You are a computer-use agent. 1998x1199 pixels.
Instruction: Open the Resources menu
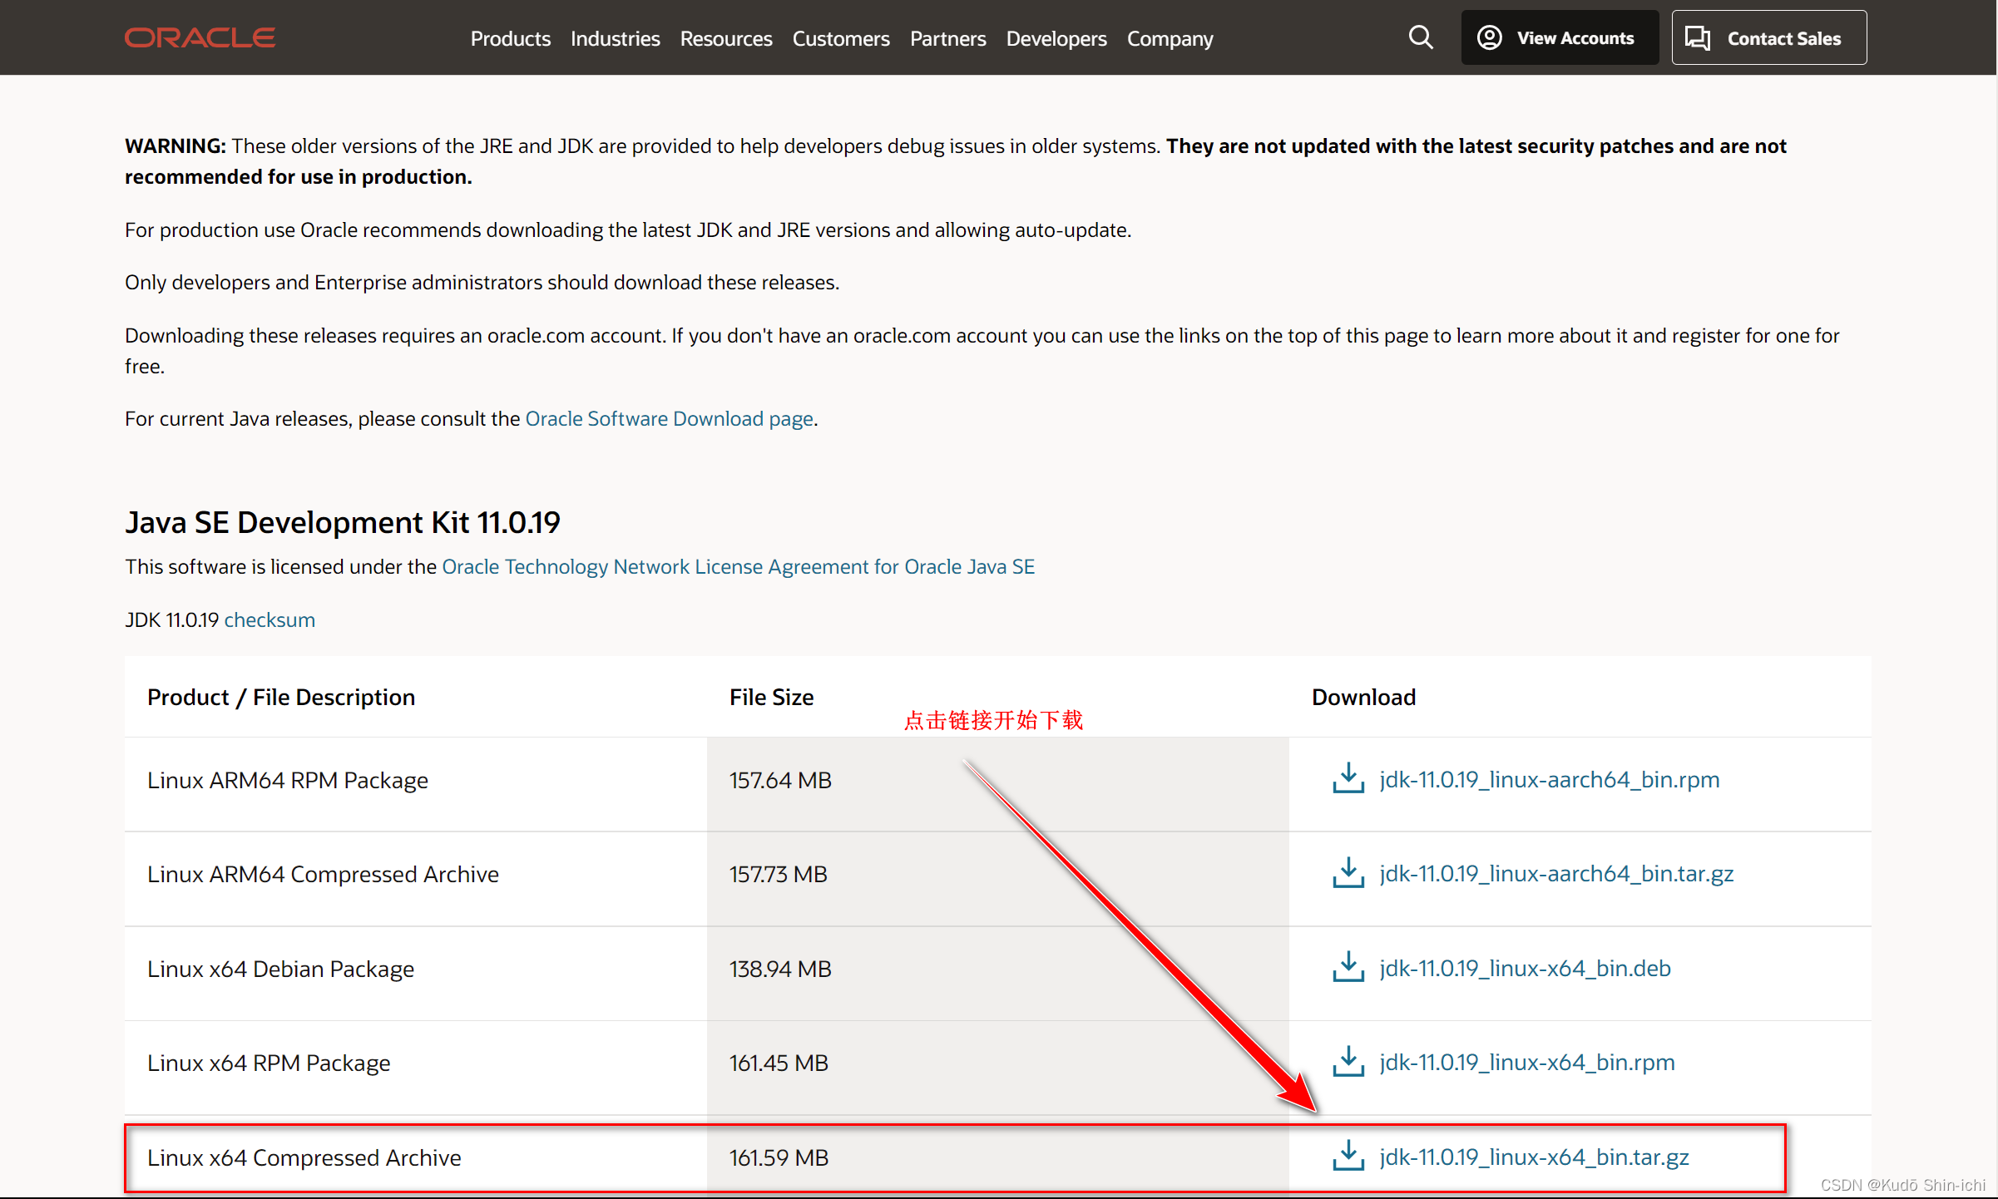click(x=726, y=38)
